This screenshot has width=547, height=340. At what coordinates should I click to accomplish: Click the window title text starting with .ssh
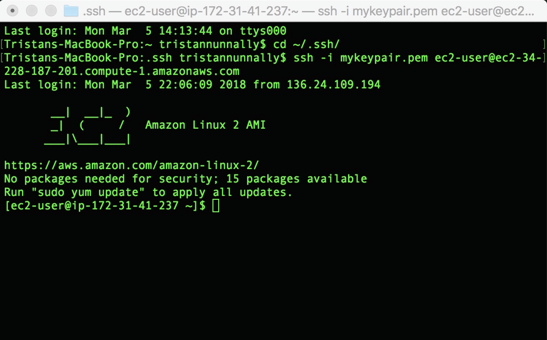pos(309,11)
